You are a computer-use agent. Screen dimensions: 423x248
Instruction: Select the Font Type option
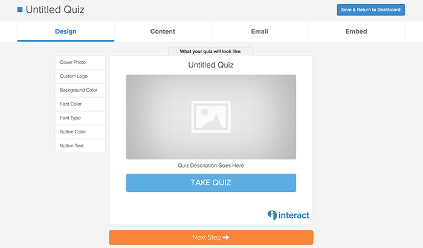(x=80, y=118)
